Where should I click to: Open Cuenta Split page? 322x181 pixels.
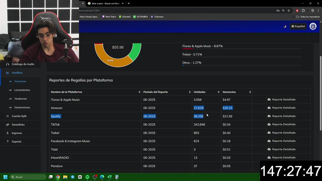[19, 116]
